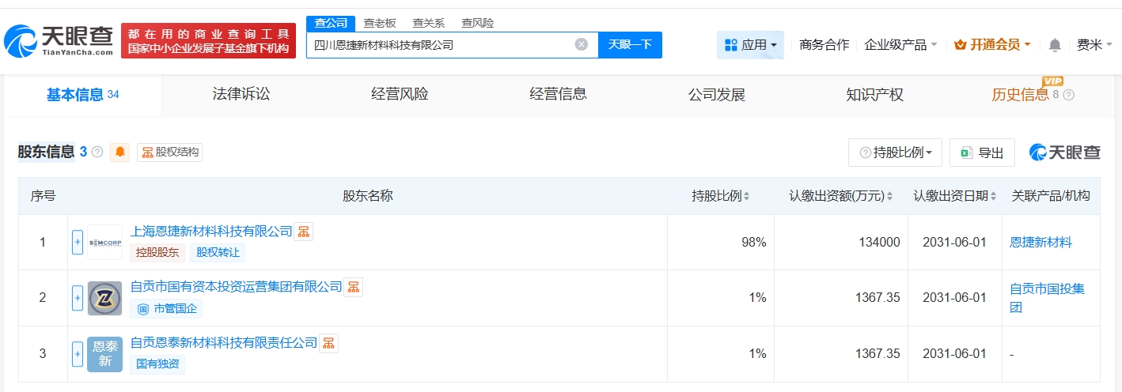Open 上海恩捷新材料科技有限公司 link
The height and width of the screenshot is (392, 1122).
(x=211, y=232)
